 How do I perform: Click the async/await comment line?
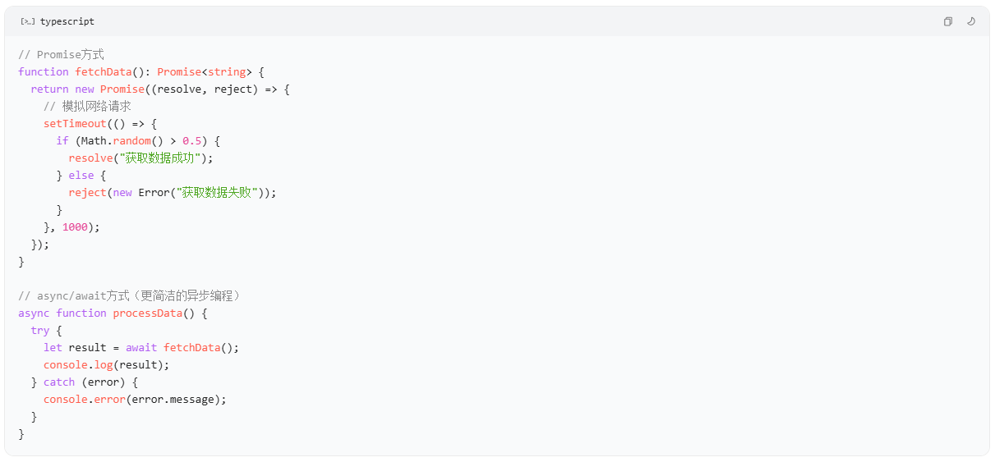coord(130,295)
